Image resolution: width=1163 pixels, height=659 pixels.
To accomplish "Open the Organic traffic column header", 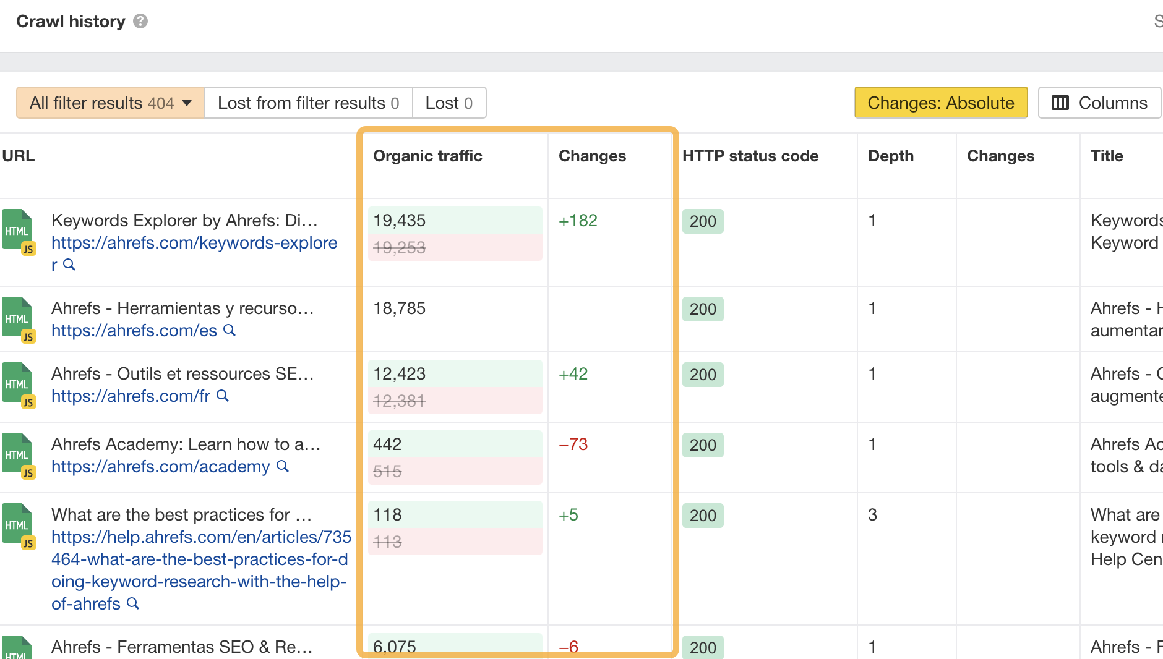I will click(x=427, y=156).
